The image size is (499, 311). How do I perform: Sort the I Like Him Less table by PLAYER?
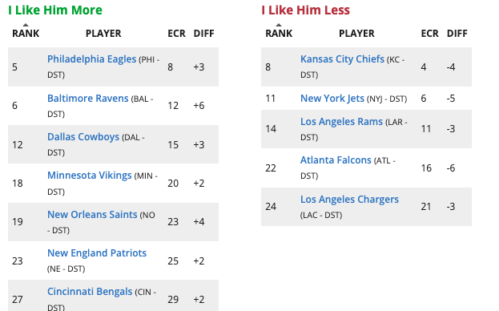pos(356,34)
